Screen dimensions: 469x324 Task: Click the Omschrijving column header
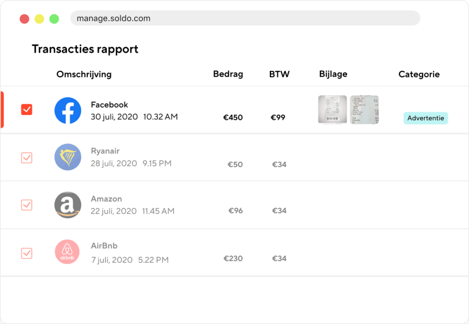click(84, 74)
